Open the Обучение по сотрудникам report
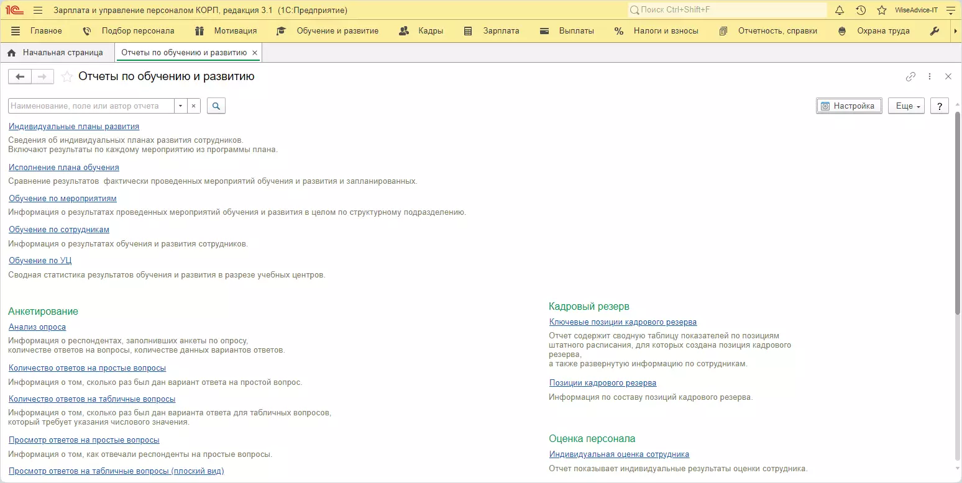The width and height of the screenshot is (962, 483). [59, 230]
